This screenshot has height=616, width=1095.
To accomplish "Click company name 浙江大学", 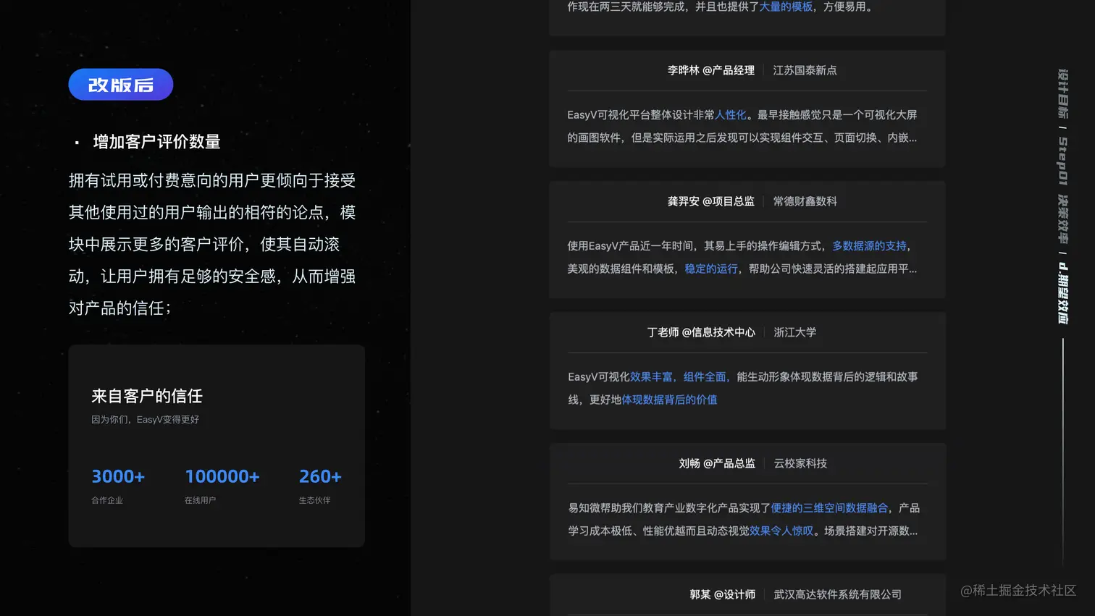I will [x=794, y=332].
